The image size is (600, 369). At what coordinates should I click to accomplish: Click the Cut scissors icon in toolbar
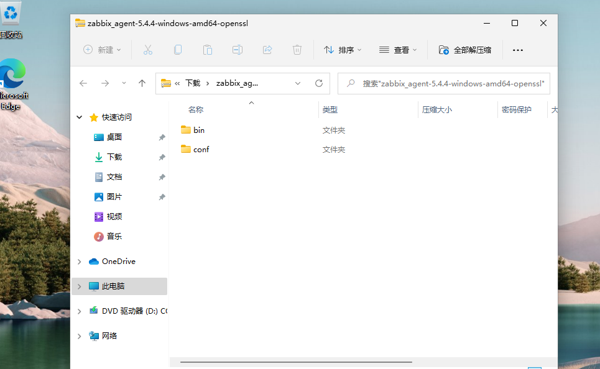(x=148, y=50)
